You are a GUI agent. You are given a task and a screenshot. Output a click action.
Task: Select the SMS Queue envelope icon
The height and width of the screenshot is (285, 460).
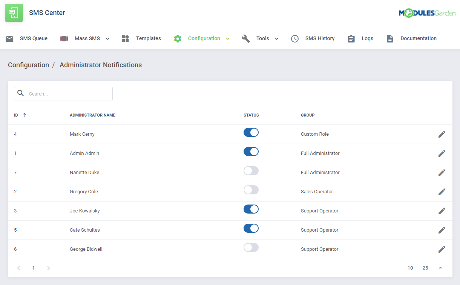tap(9, 38)
